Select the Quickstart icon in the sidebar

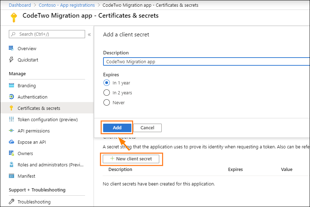[12, 60]
